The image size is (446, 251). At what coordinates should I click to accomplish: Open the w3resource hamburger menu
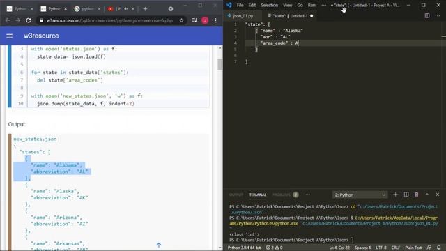point(9,36)
